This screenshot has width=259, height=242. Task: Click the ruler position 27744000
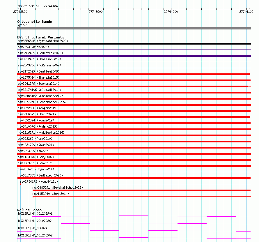pyautogui.click(x=171, y=12)
